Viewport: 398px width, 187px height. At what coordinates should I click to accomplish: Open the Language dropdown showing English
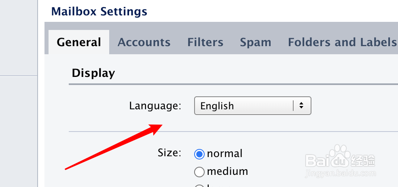point(252,106)
